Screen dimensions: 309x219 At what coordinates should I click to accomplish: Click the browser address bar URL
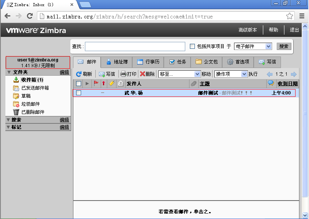point(130,17)
